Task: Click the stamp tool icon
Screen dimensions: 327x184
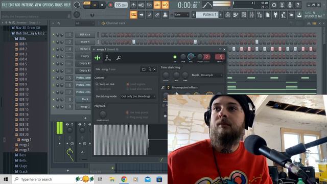Action: pos(165,15)
